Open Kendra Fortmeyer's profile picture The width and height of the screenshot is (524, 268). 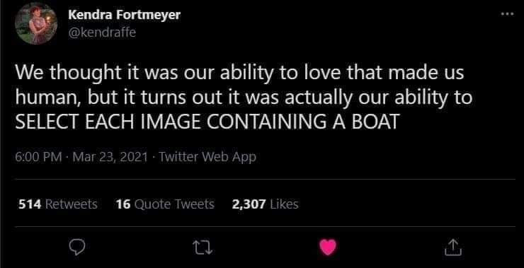36,23
